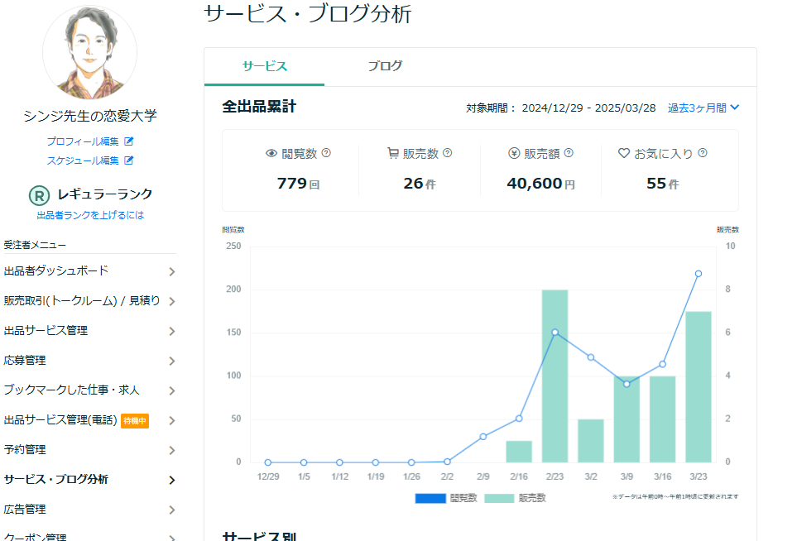Expand the 出品者ダッシュボード menu arrow
797x541 pixels.
tap(171, 271)
